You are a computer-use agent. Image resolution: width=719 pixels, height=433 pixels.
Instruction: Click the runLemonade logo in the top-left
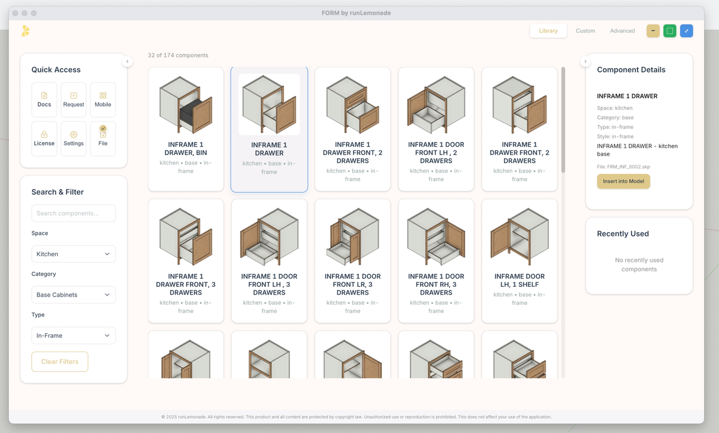tap(25, 30)
